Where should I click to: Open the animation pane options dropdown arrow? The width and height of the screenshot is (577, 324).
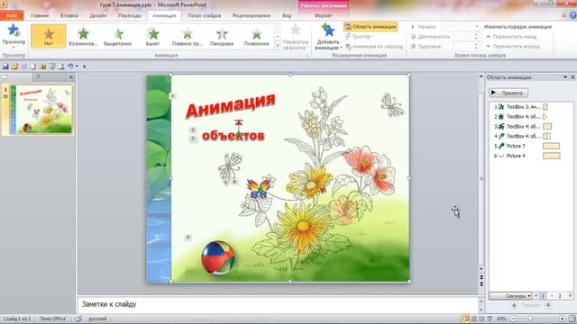tap(565, 77)
